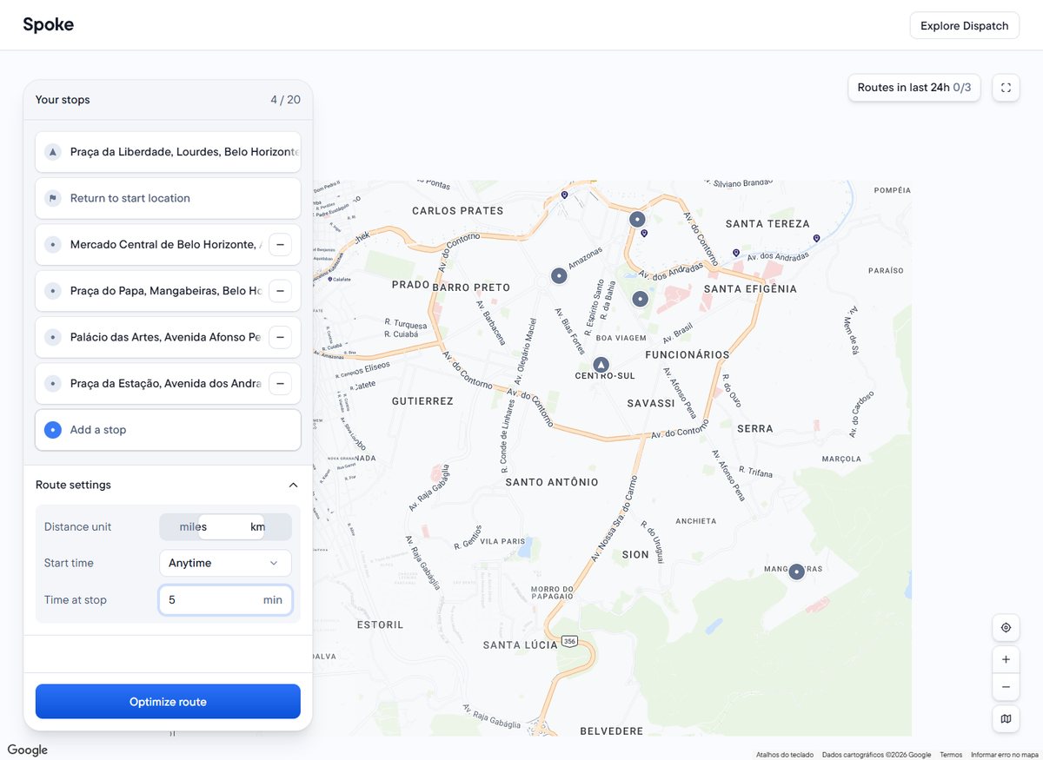This screenshot has height=760, width=1043.
Task: Click stop marker near Santa Efigênia
Action: coord(641,299)
